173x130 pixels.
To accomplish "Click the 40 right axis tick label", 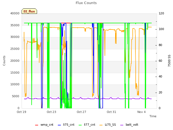I will click(x=160, y=76).
